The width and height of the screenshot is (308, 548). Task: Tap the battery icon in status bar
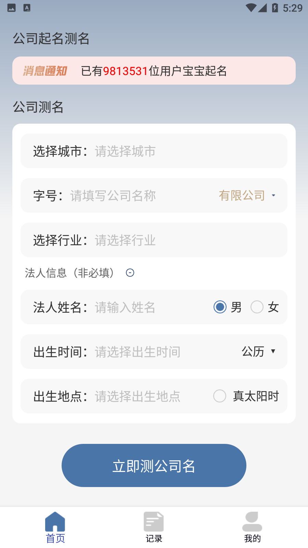click(x=275, y=8)
